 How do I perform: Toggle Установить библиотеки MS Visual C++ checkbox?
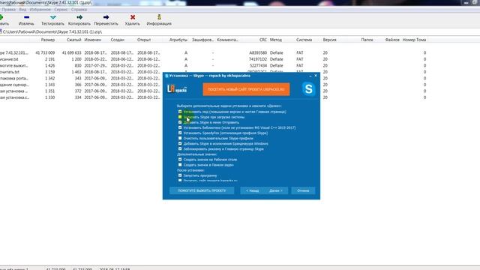click(x=180, y=127)
